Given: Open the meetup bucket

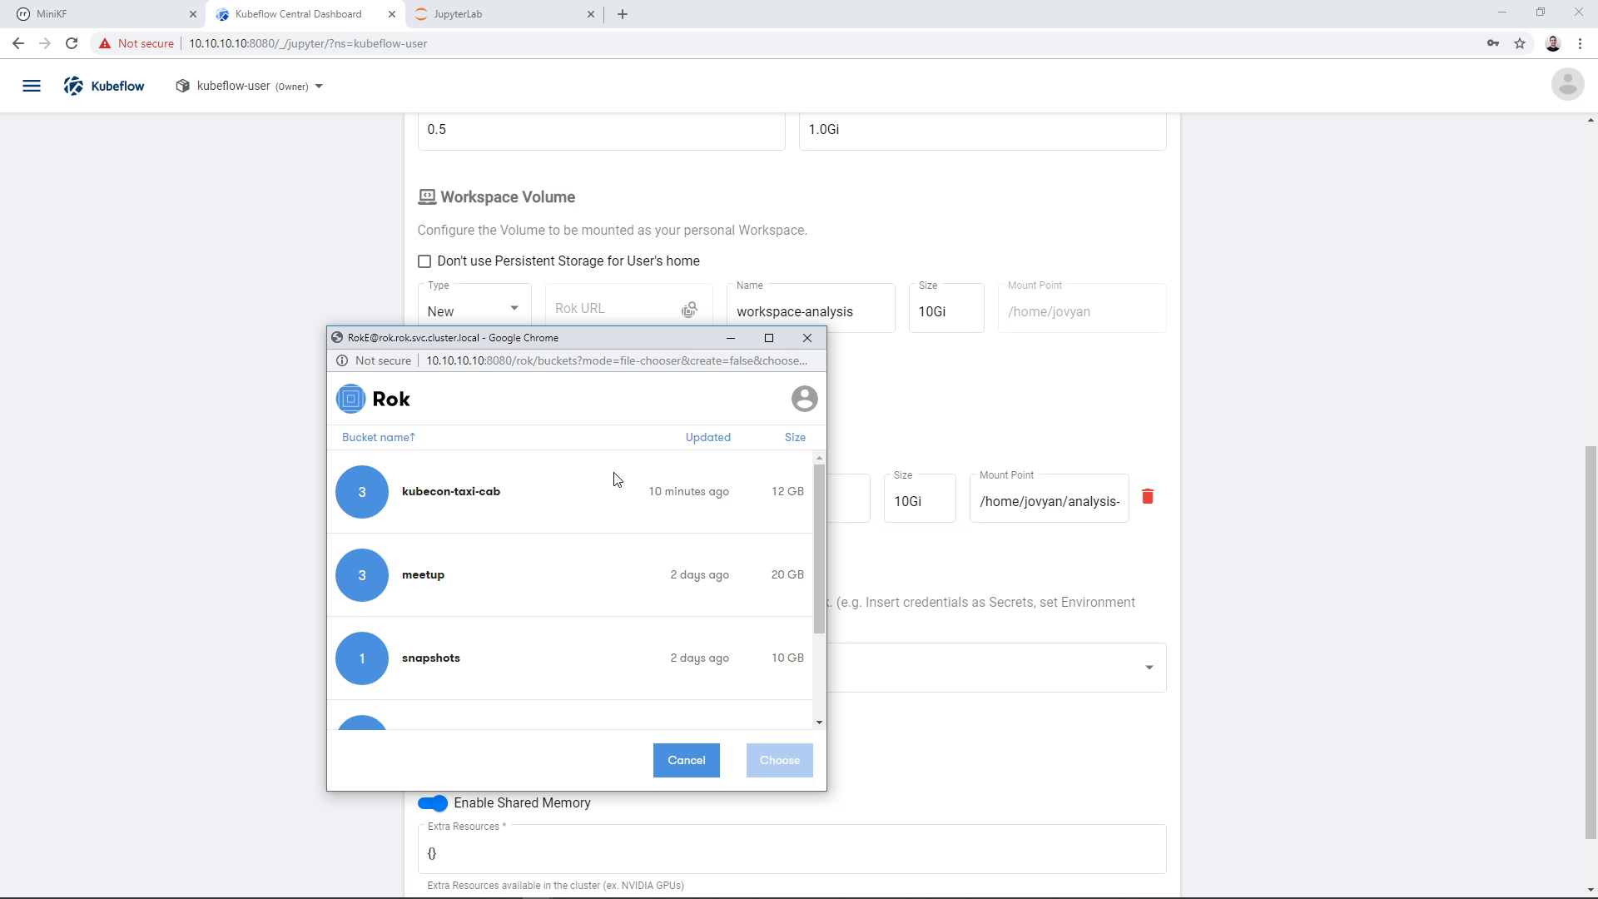Looking at the screenshot, I should click(x=569, y=575).
